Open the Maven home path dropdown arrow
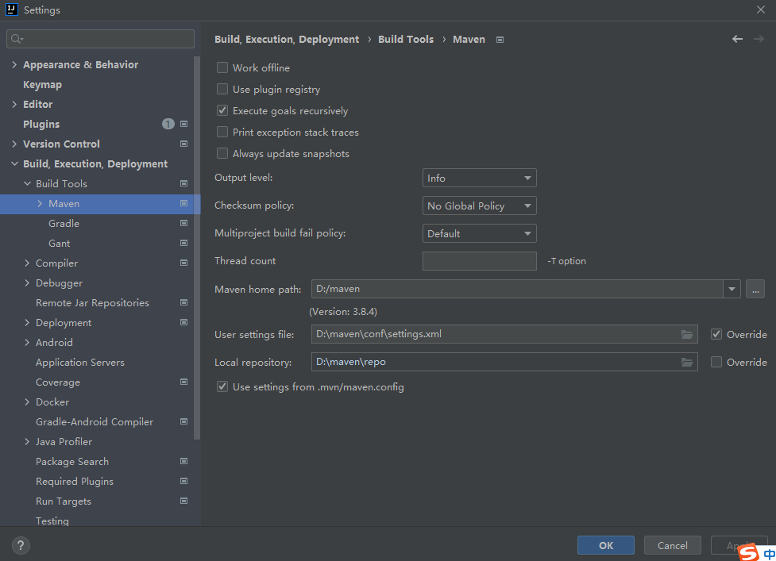Screen dimensions: 776x561 click(732, 289)
